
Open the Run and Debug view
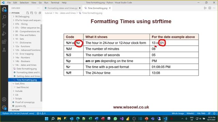4,34
